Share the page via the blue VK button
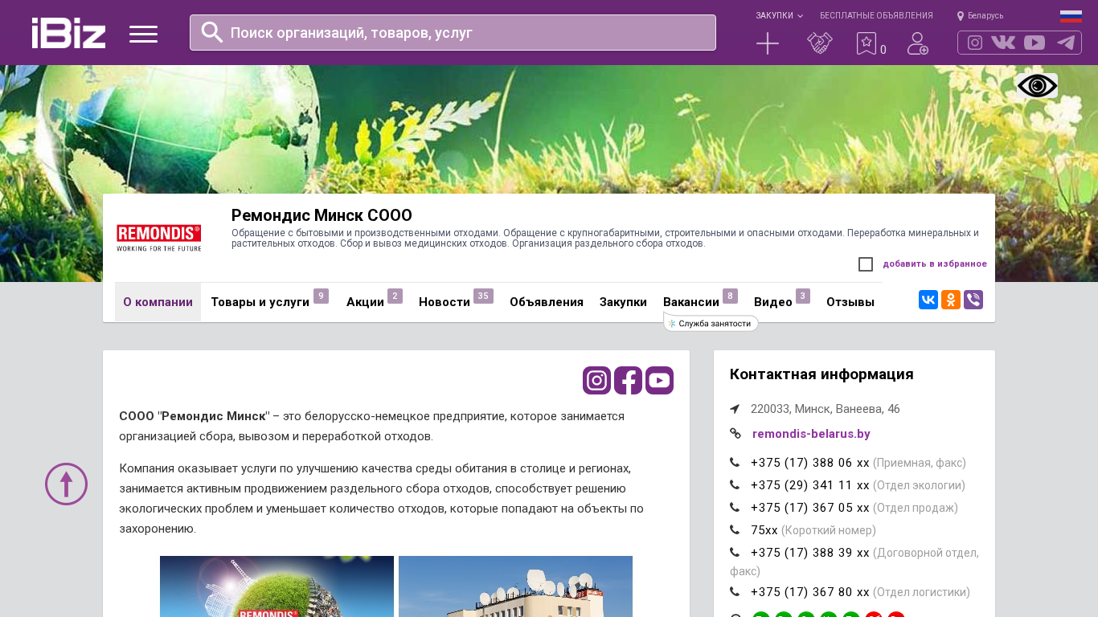 click(x=928, y=300)
